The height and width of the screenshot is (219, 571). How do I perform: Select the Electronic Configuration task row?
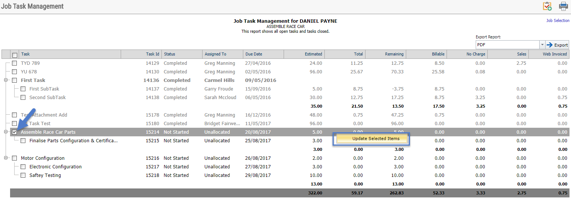point(55,167)
